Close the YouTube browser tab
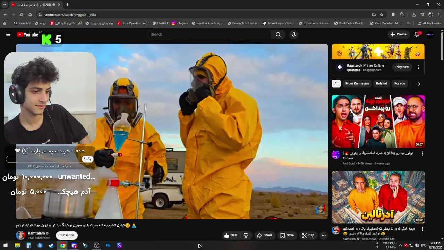Screen dimensions: 444x250 pyautogui.click(x=59, y=5)
